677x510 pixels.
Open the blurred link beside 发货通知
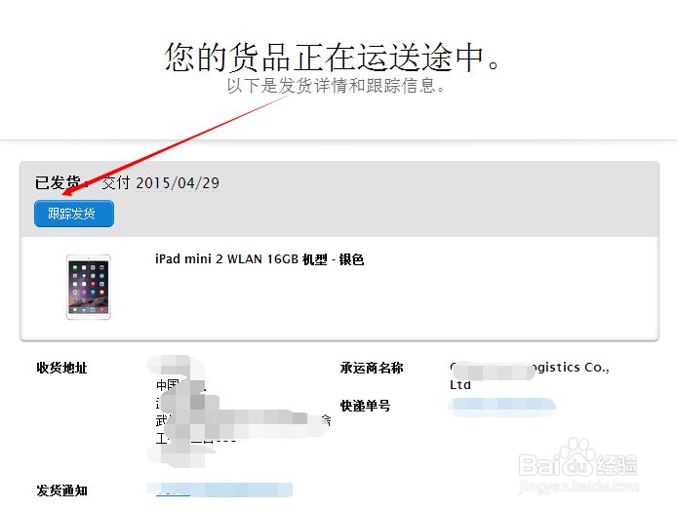click(219, 490)
